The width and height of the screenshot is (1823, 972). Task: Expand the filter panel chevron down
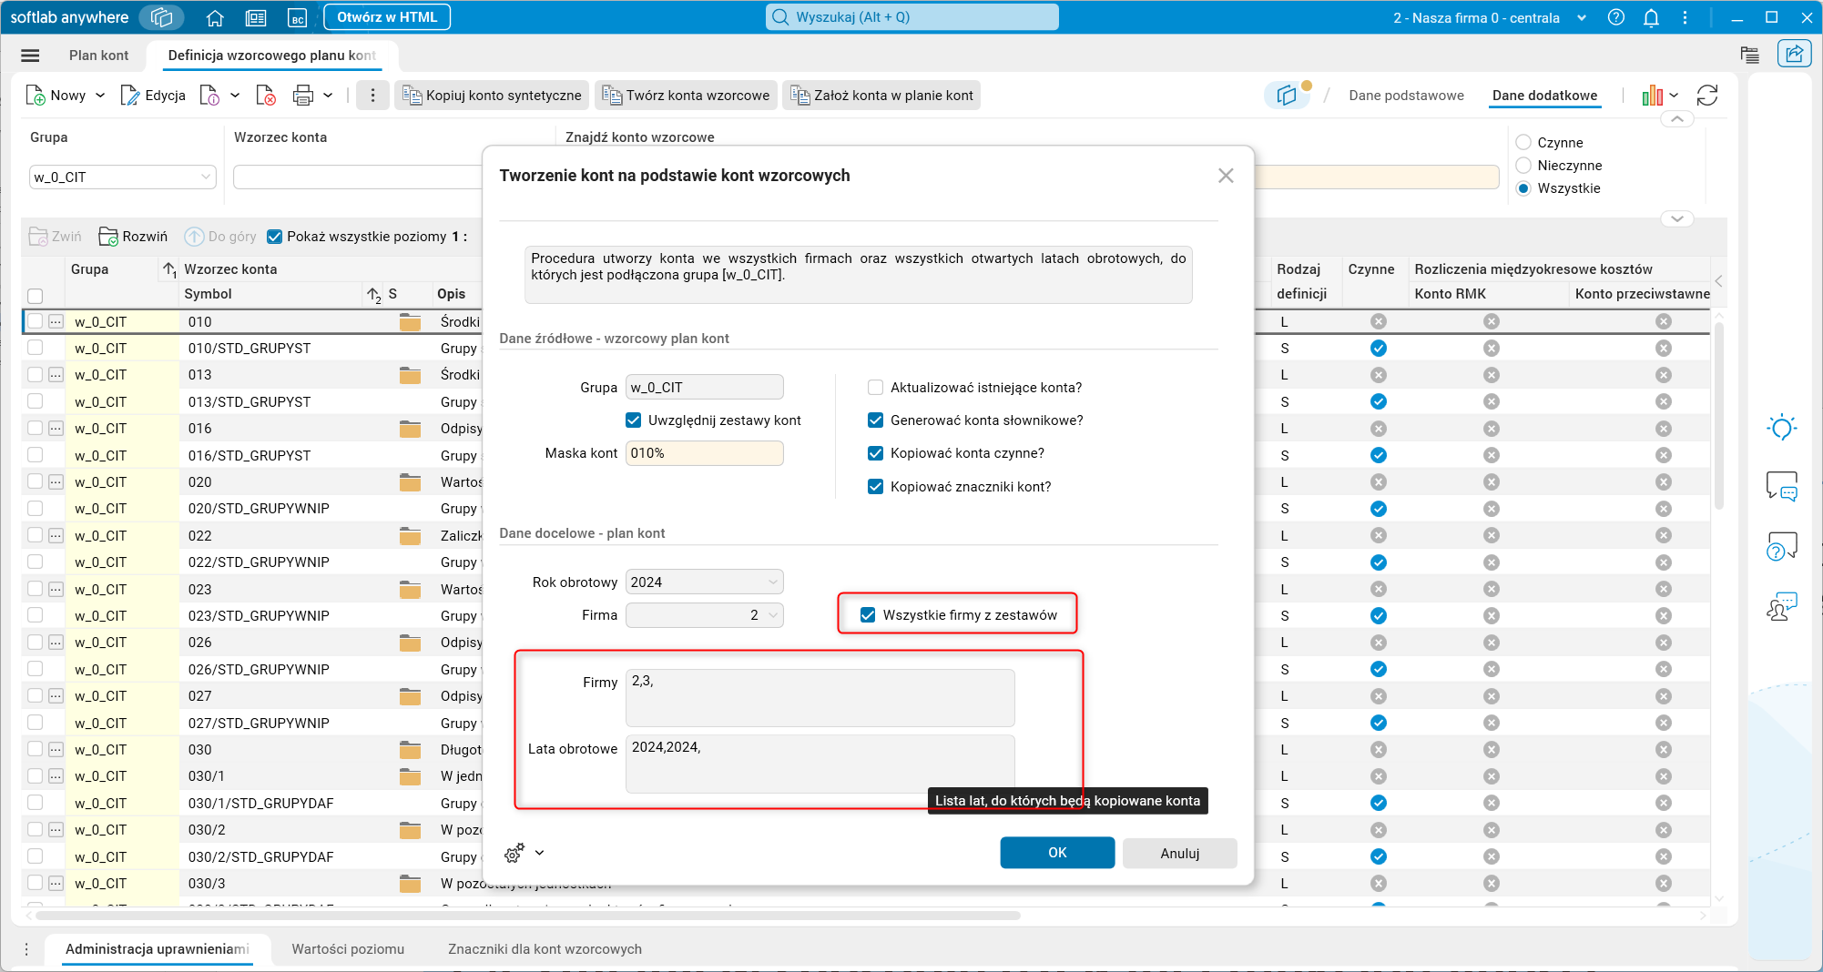[x=1677, y=218]
